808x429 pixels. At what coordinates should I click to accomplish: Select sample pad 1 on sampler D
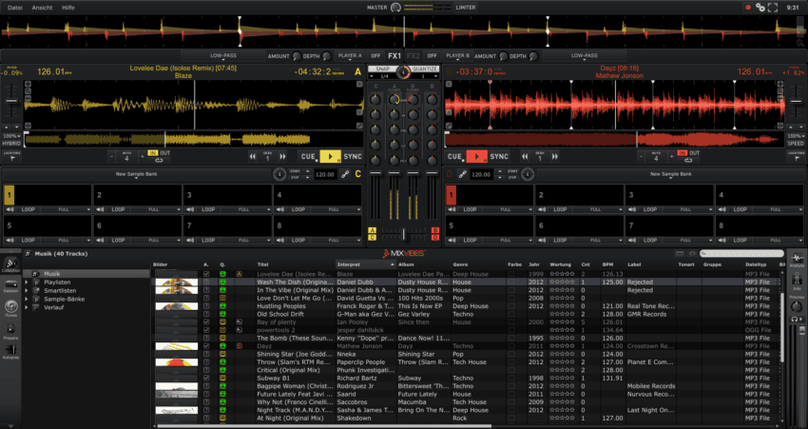[451, 195]
